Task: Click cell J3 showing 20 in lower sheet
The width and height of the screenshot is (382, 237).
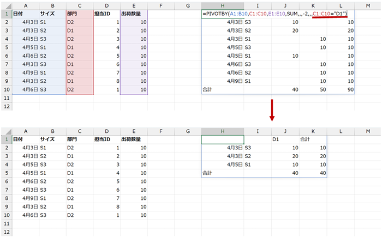Action: [x=285, y=156]
